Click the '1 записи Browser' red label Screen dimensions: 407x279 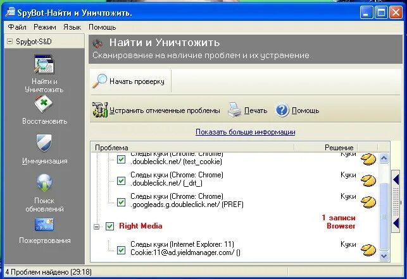click(339, 222)
